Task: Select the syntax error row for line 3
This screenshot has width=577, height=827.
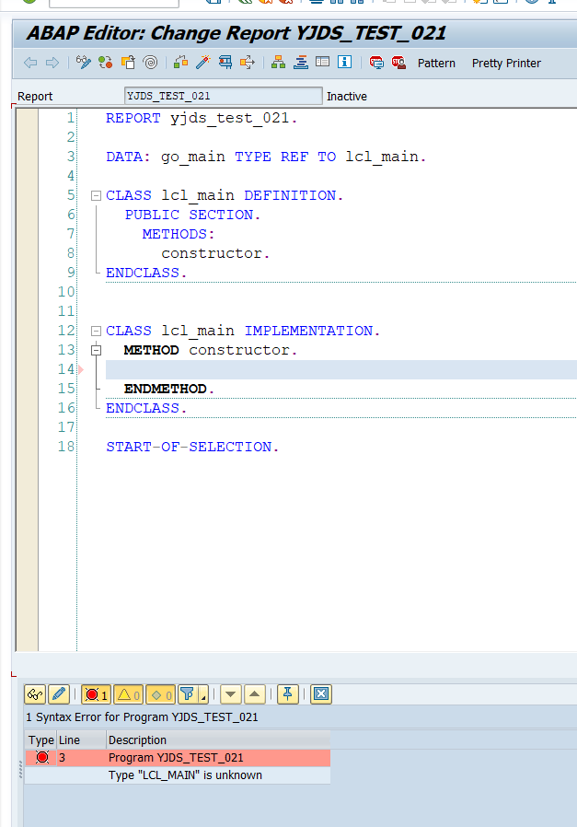Action: pyautogui.click(x=175, y=758)
